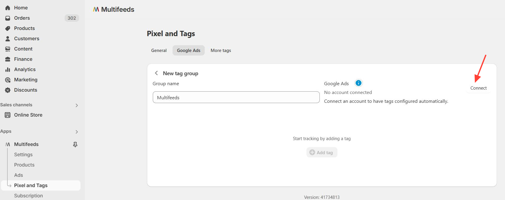Click the Google Ads info icon
This screenshot has width=505, height=200.
click(x=358, y=83)
